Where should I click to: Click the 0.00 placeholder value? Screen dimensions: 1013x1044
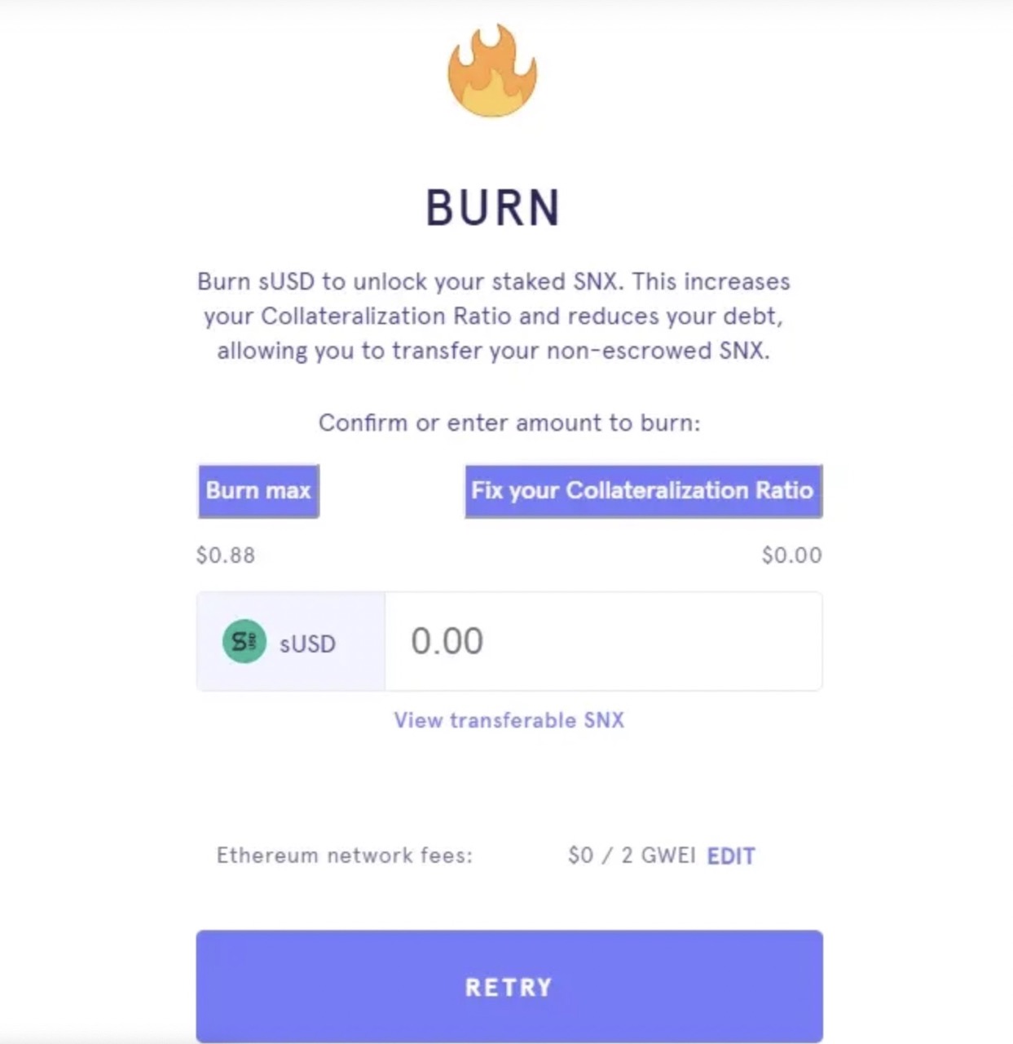pos(447,642)
